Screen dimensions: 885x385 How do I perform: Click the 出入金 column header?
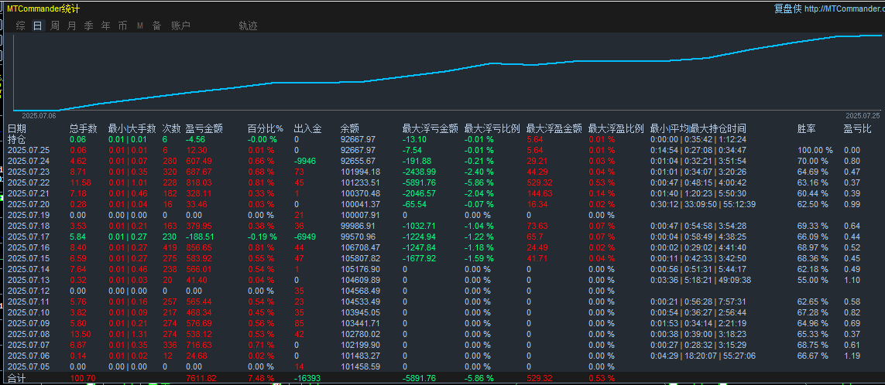(x=307, y=128)
